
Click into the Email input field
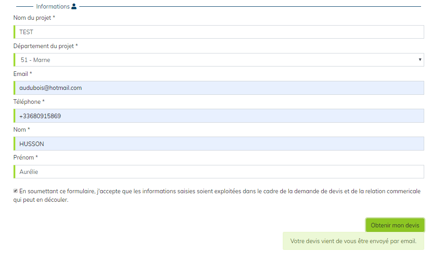219,88
